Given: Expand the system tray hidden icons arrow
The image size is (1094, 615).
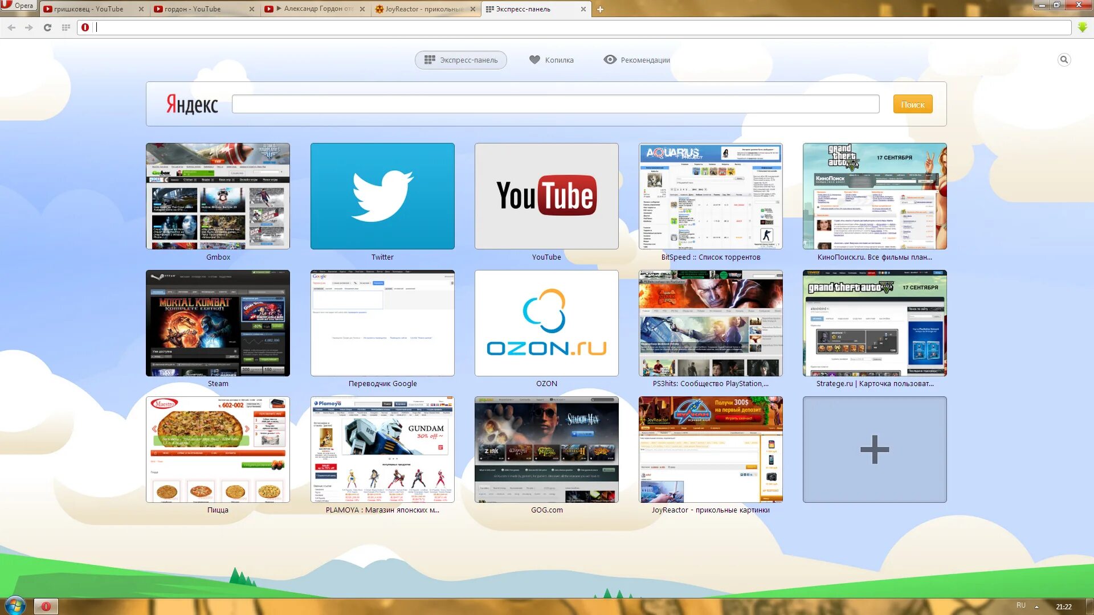Looking at the screenshot, I should (1036, 606).
